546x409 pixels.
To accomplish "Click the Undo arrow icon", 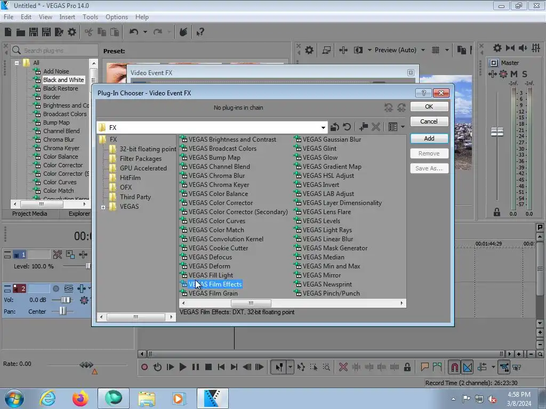I will 134,32.
